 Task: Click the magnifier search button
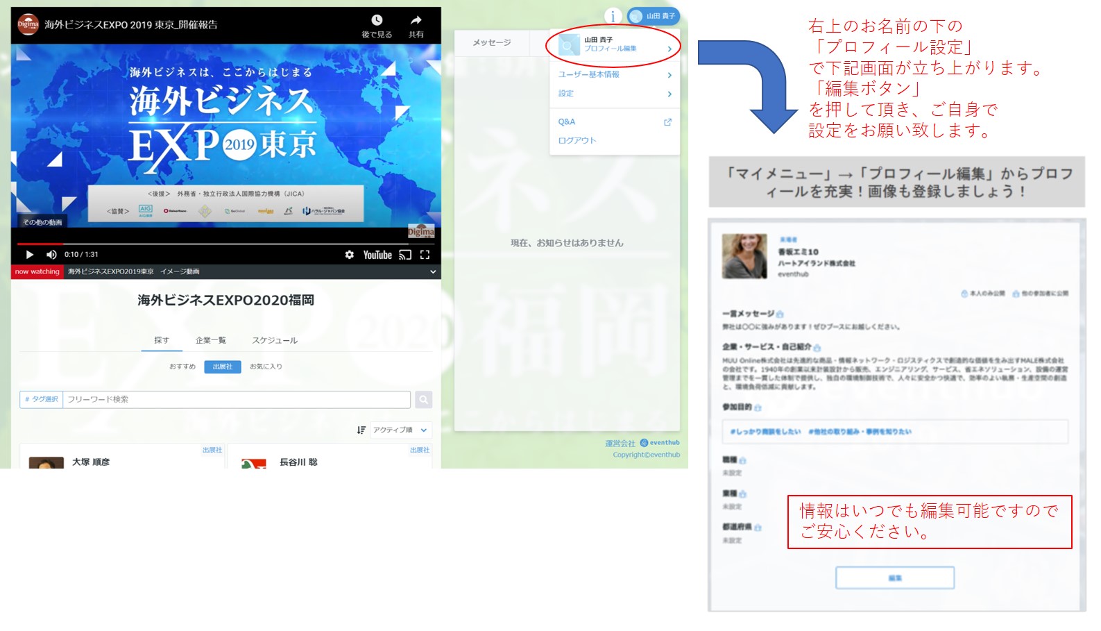tap(423, 399)
